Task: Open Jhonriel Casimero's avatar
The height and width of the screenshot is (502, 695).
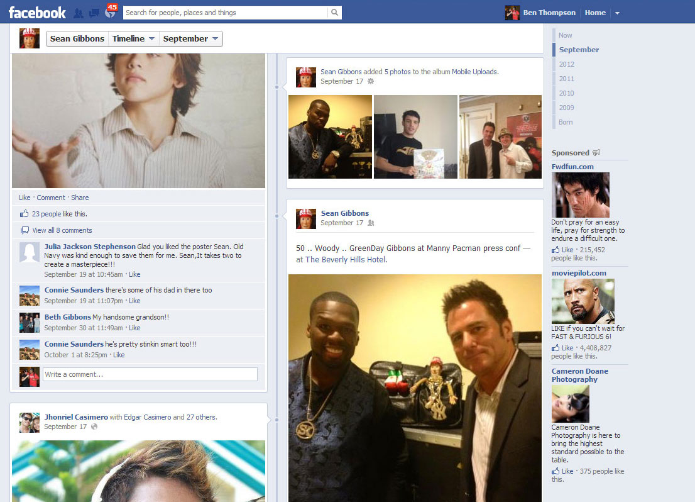Action: pos(30,423)
